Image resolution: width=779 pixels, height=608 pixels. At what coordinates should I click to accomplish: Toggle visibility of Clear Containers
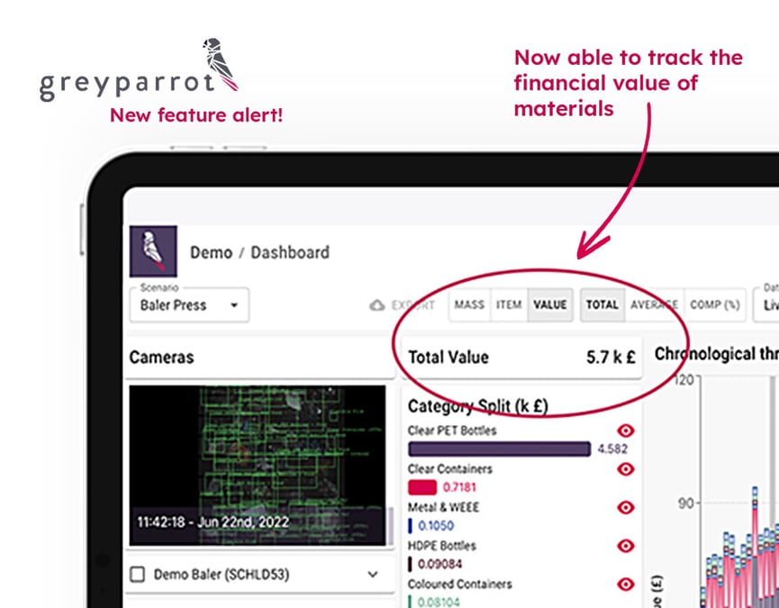[x=626, y=469]
